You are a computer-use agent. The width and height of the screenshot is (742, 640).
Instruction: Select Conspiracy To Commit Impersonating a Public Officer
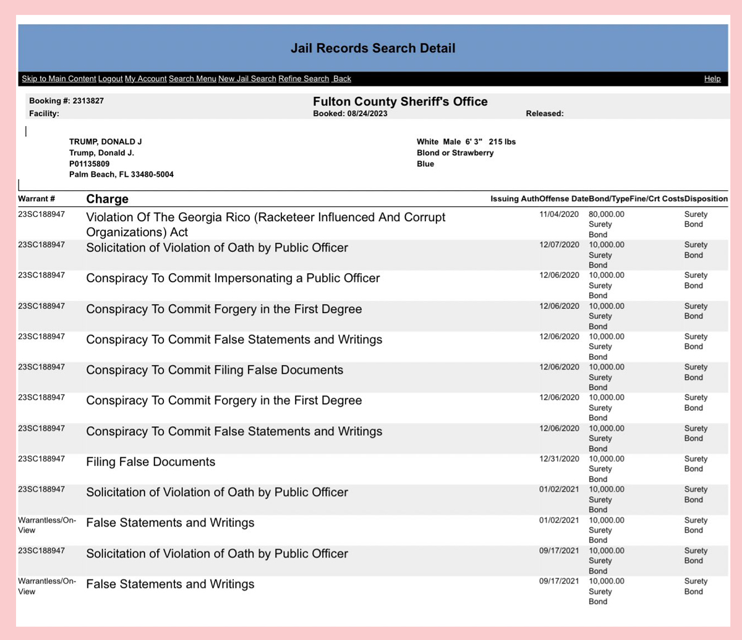tap(233, 279)
